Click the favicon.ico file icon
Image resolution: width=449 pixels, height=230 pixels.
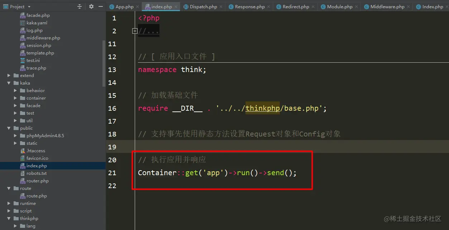point(23,158)
